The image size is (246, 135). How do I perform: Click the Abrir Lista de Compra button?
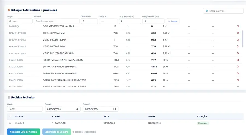point(57,132)
